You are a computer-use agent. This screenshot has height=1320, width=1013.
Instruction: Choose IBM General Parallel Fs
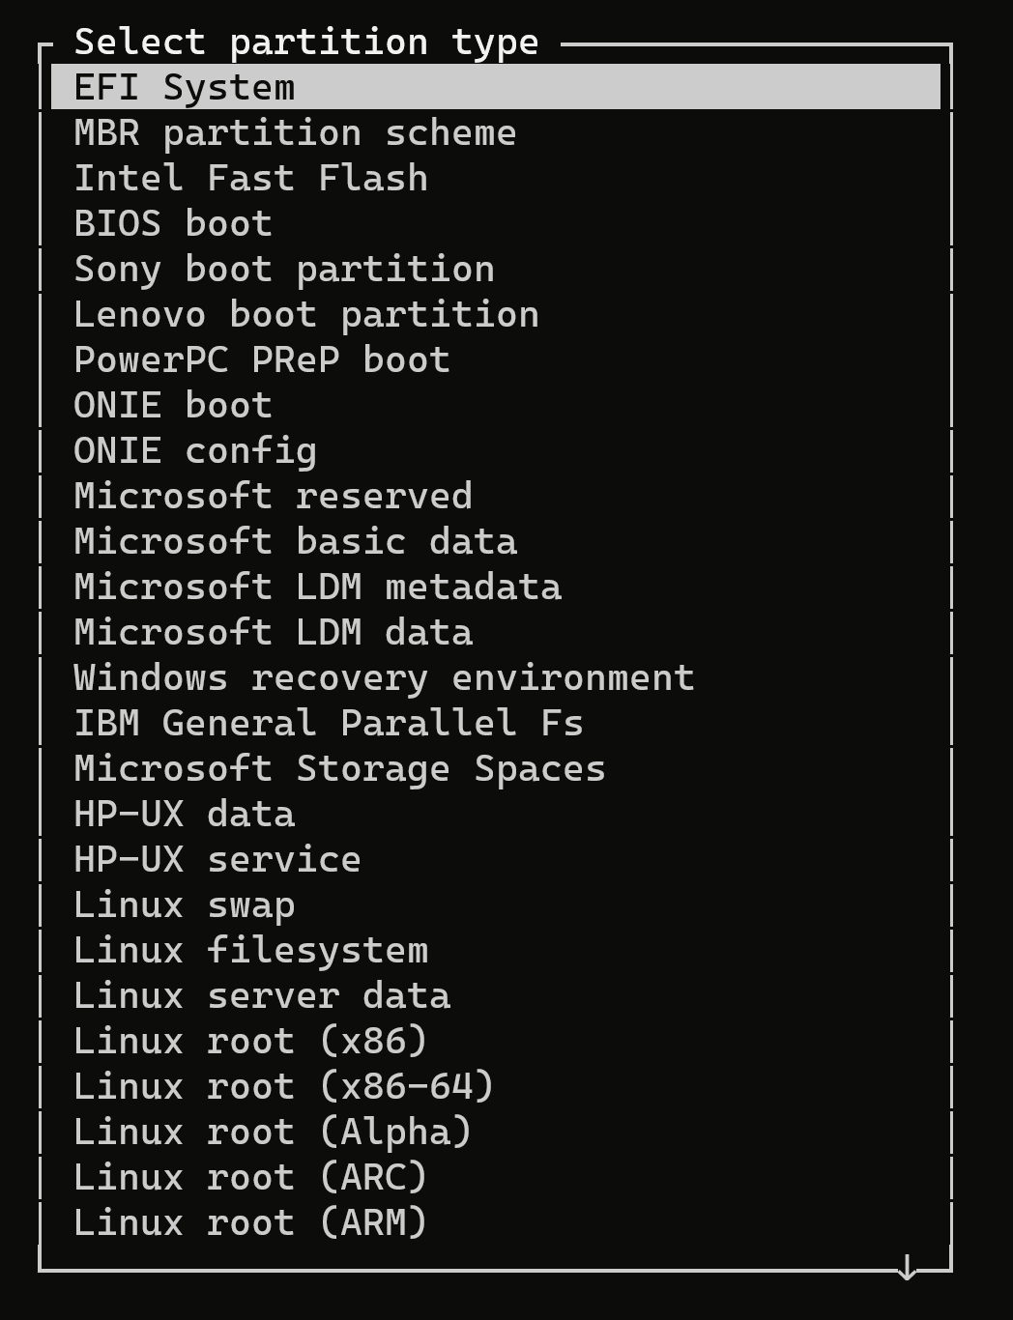point(330,723)
